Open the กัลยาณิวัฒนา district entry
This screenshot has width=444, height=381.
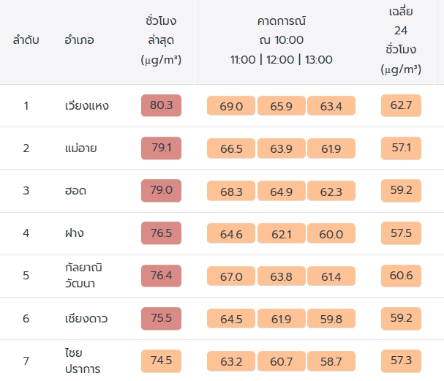click(85, 276)
